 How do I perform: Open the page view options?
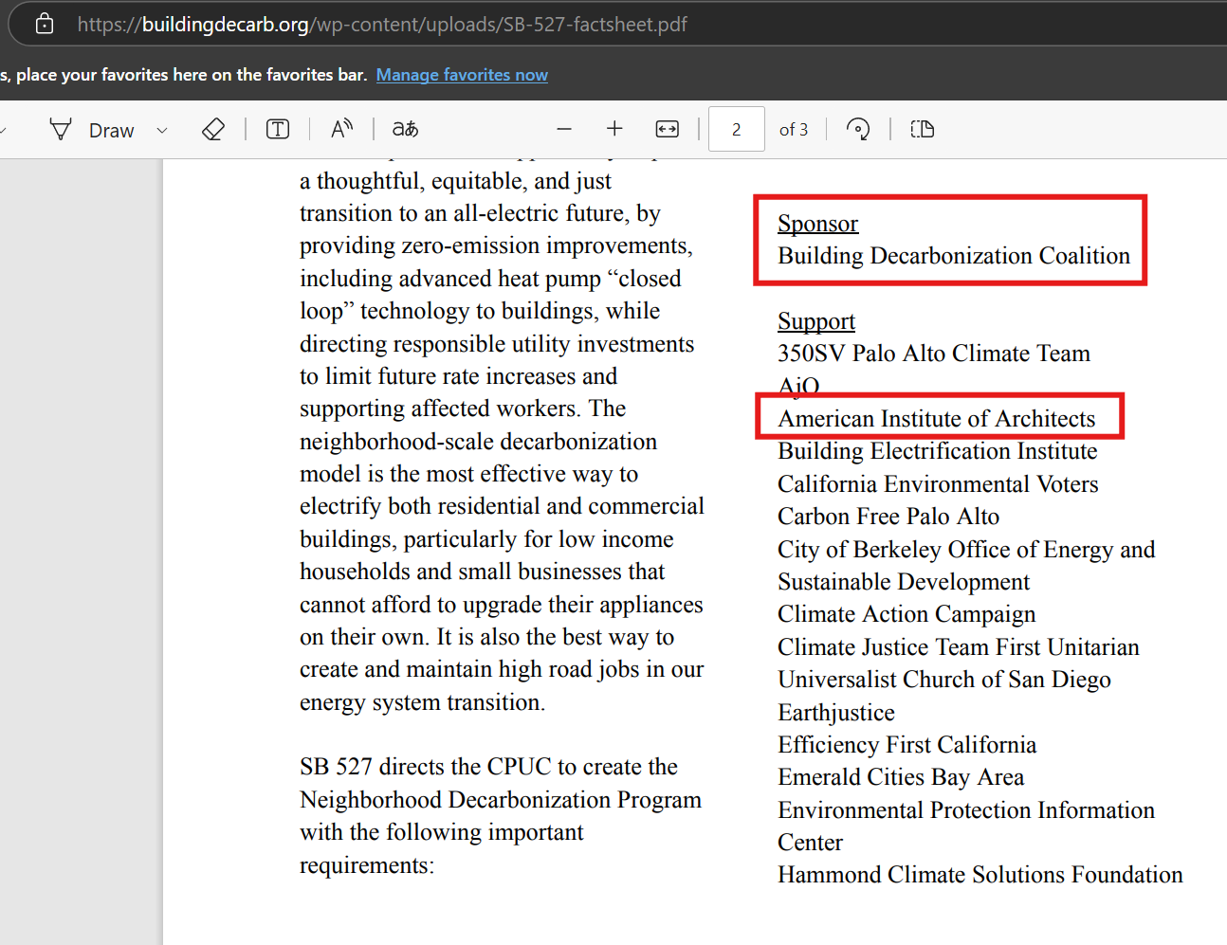tap(923, 129)
